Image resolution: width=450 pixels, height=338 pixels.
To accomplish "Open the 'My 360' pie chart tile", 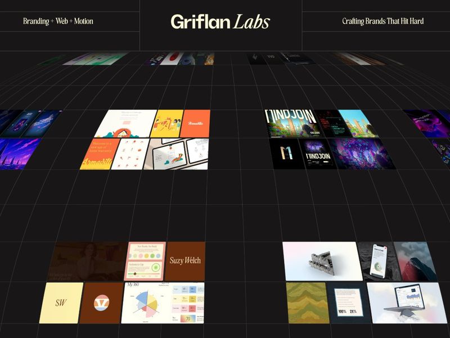I will click(163, 303).
